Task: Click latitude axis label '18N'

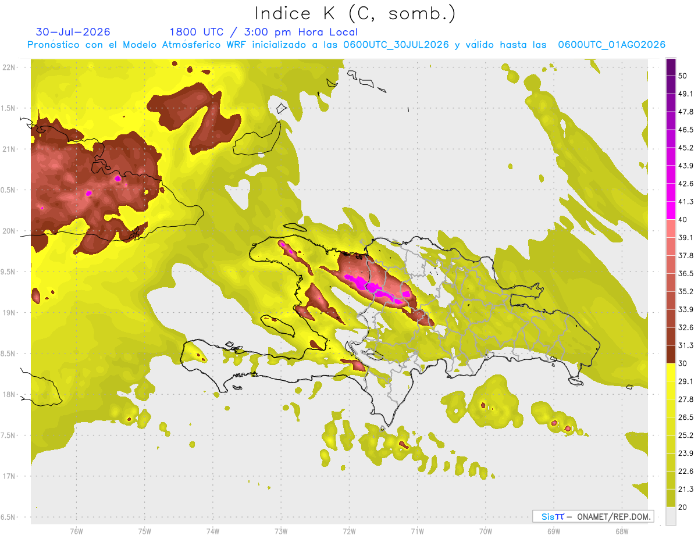Action: 9,395
